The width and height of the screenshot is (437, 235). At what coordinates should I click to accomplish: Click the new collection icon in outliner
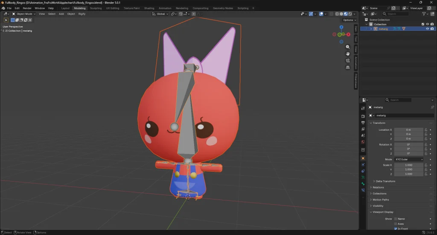coord(433,14)
